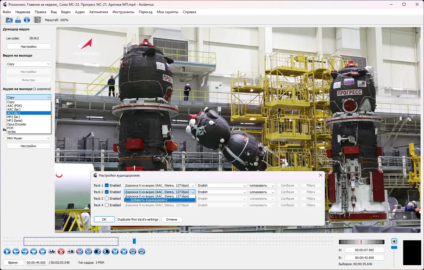424x270 pixels.
Task: Collapse the Track 2 source dropdown
Action: [x=160, y=192]
